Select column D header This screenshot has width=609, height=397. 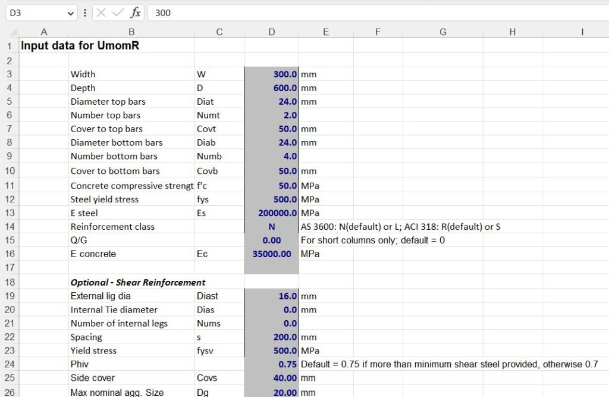[x=271, y=32]
